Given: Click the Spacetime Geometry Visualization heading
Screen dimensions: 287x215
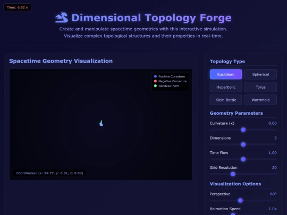Looking at the screenshot, I should pyautogui.click(x=61, y=61).
